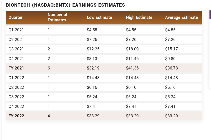Image resolution: width=211 pixels, height=140 pixels.
Task: Click the Q3 2021 low estimate $12.25
Action: tap(93, 49)
